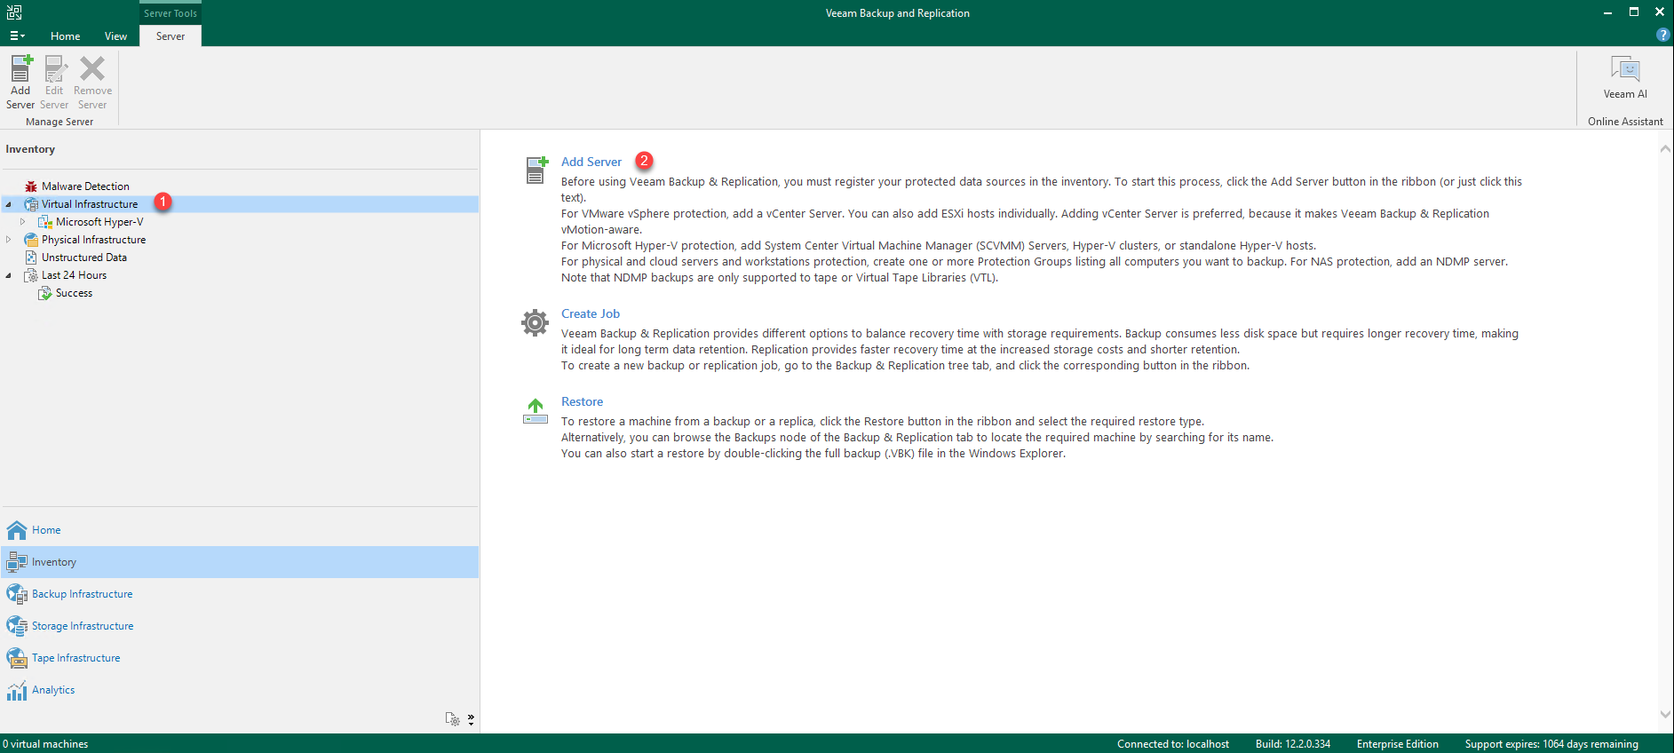Image resolution: width=1674 pixels, height=753 pixels.
Task: Click scroll down arrow of content pane
Action: (1665, 714)
